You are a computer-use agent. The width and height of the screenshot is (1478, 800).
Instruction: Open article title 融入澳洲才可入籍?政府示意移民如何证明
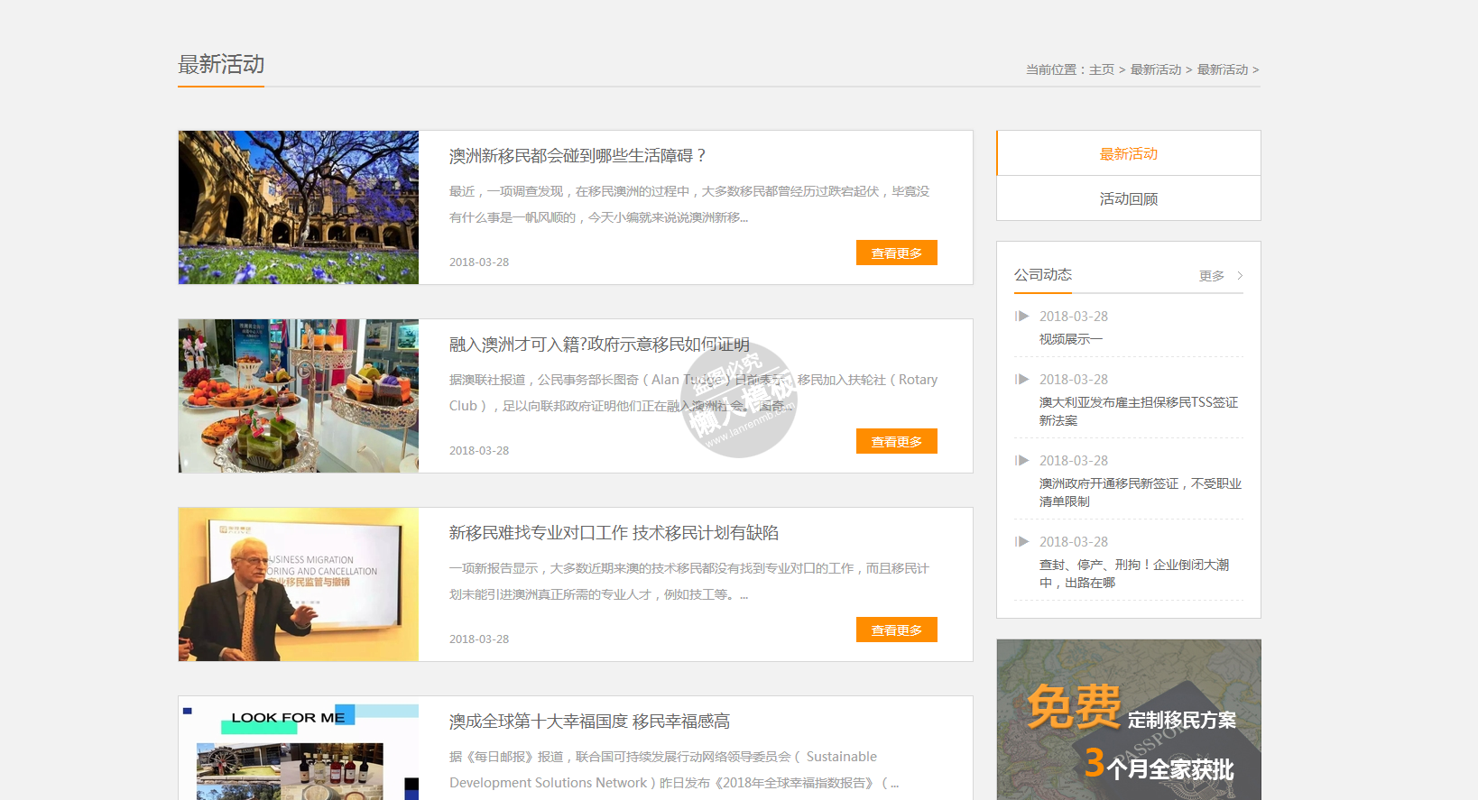pyautogui.click(x=599, y=345)
